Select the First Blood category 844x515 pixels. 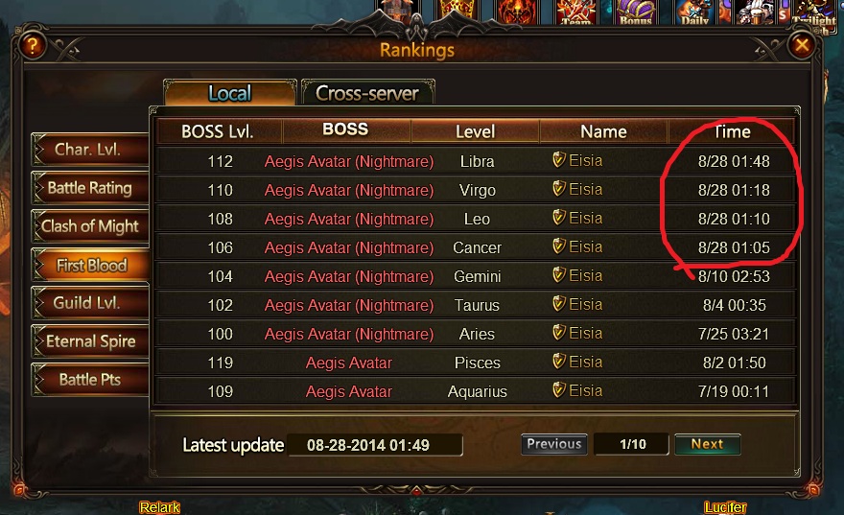pos(90,265)
